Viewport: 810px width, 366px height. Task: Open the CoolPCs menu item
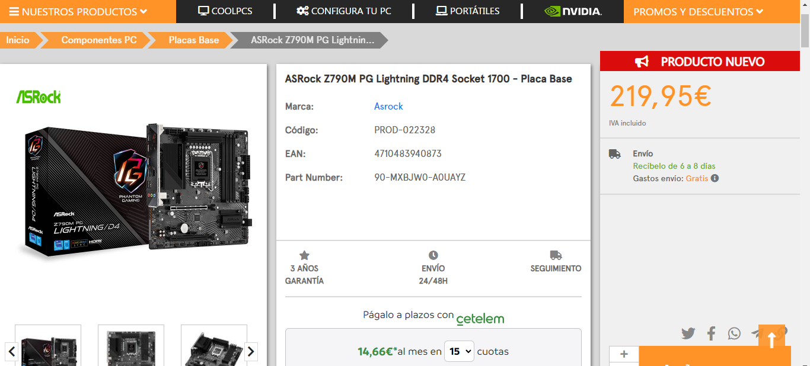pos(225,11)
